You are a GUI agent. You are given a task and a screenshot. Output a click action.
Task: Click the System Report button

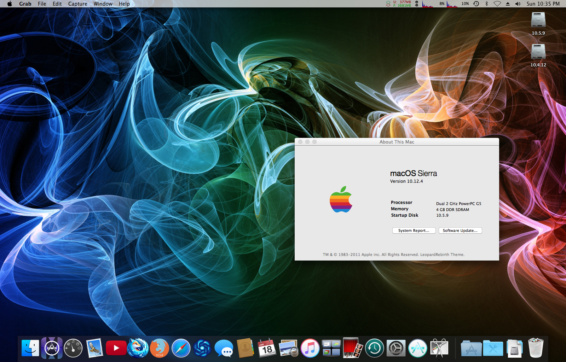[414, 230]
